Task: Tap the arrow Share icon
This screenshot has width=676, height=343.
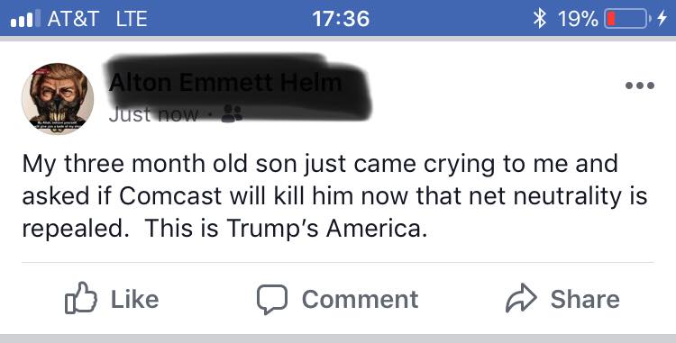Action: pyautogui.click(x=521, y=298)
